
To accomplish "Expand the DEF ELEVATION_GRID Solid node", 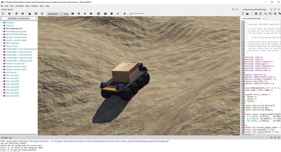I will (2, 34).
